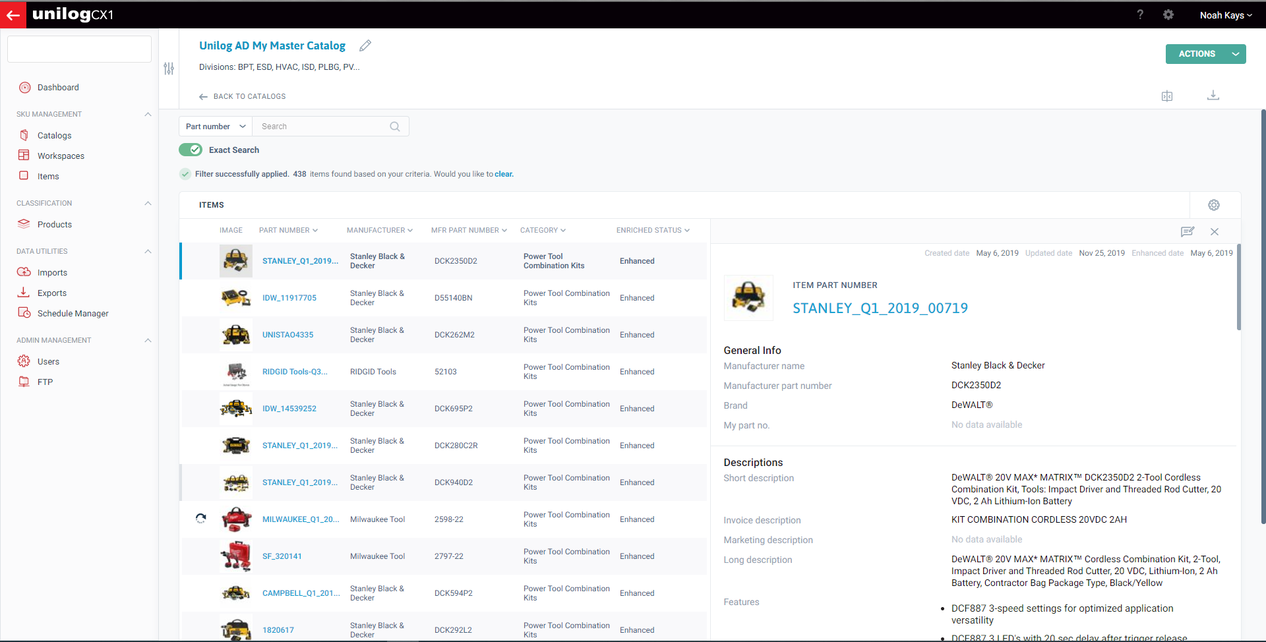Viewport: 1266px width, 642px height.
Task: Sort by MFR Part Number column
Action: point(469,230)
